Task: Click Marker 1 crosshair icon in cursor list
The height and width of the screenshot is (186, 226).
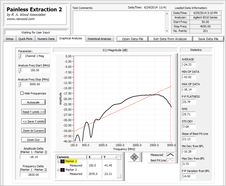Action: click(x=62, y=161)
